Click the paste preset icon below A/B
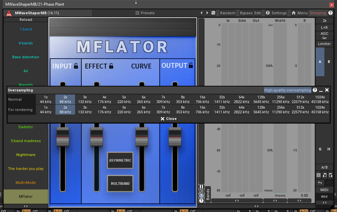337x212 pixels. point(331,175)
